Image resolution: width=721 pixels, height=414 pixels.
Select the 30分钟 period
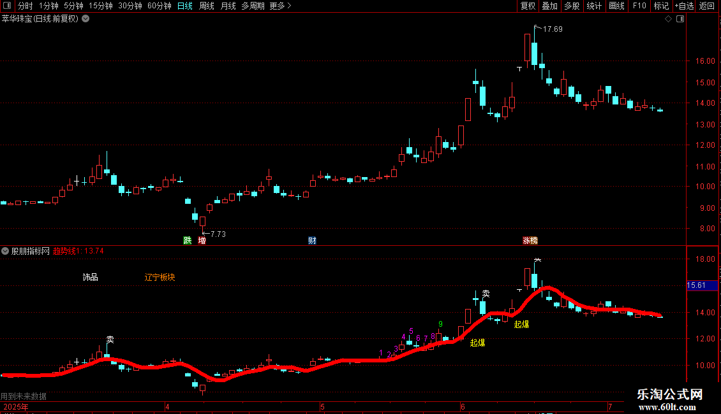click(130, 6)
